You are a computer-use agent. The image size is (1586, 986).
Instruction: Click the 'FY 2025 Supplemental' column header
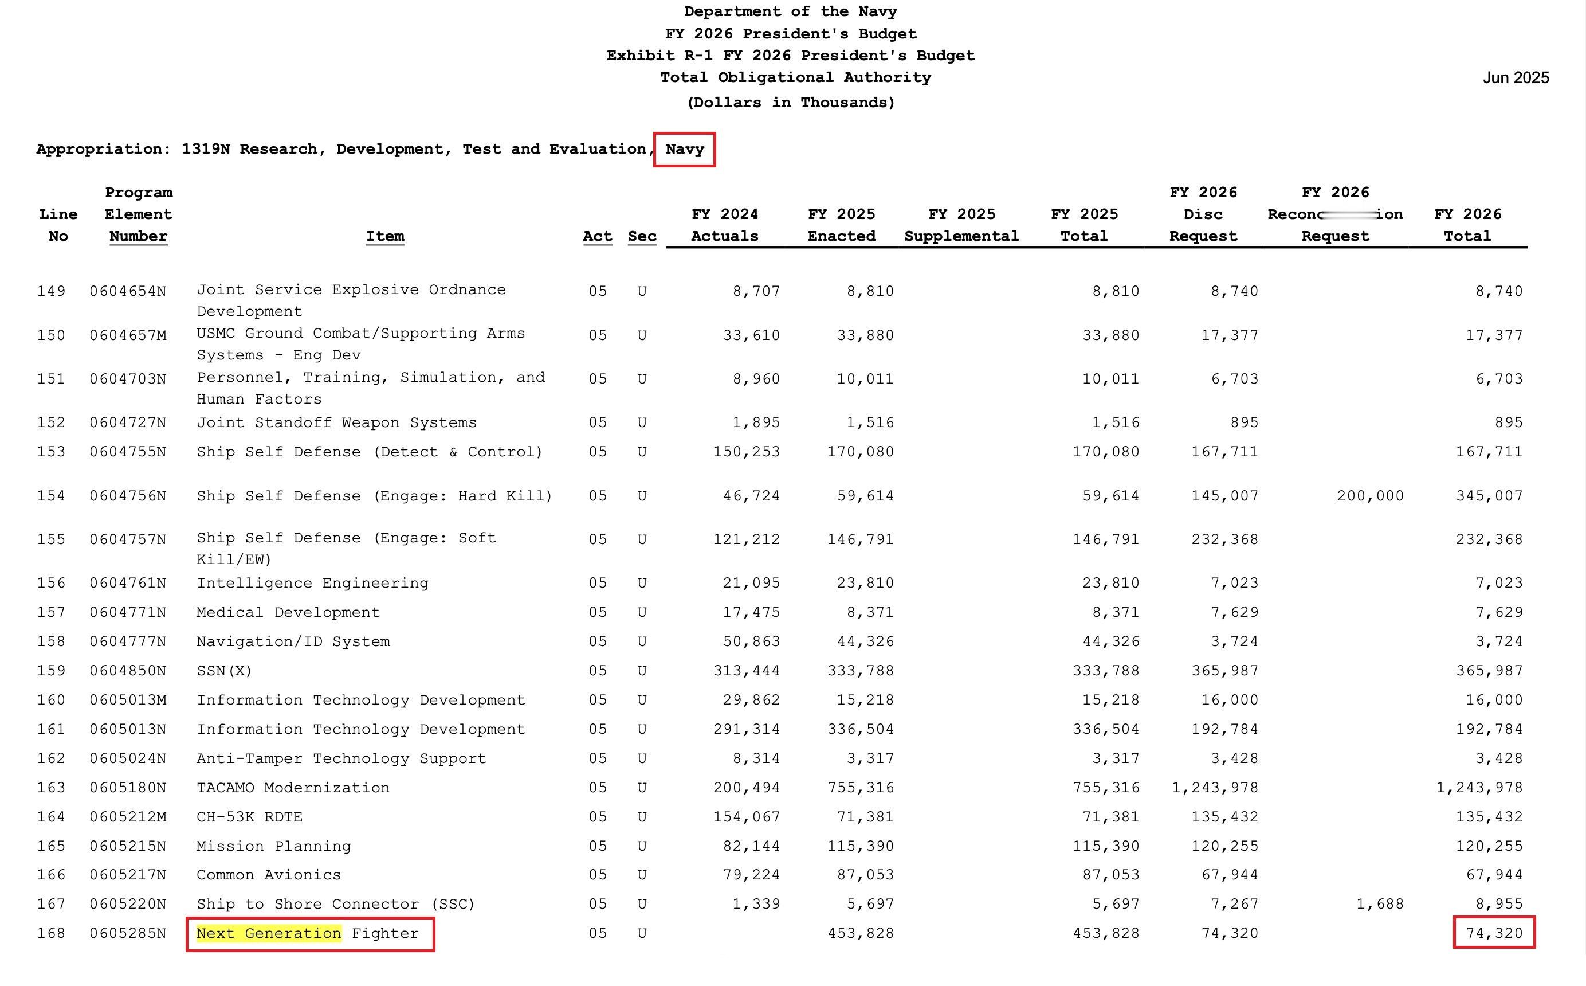[x=961, y=225]
